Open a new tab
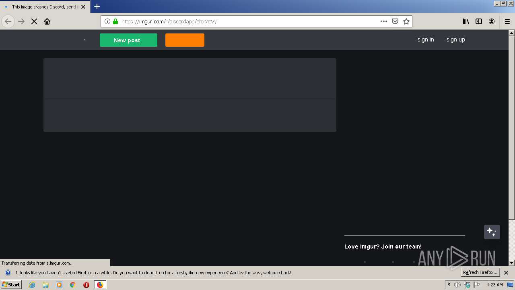The width and height of the screenshot is (515, 290). [x=97, y=6]
